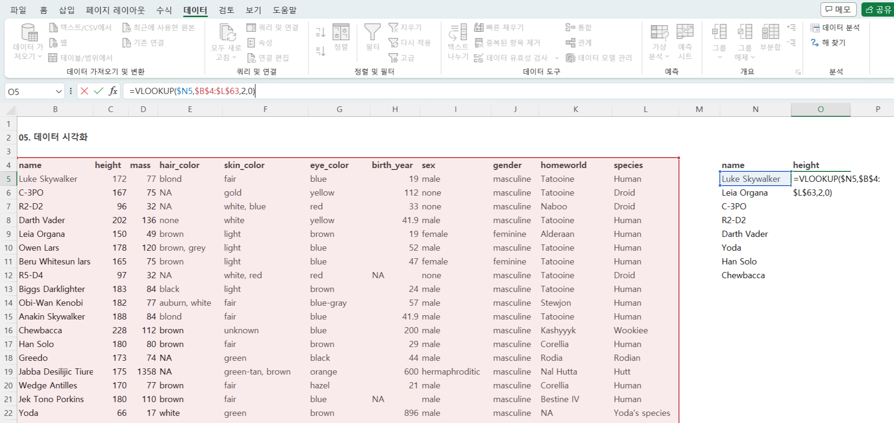894x423 pixels.
Task: Open the 보기 tab
Action: pyautogui.click(x=253, y=10)
